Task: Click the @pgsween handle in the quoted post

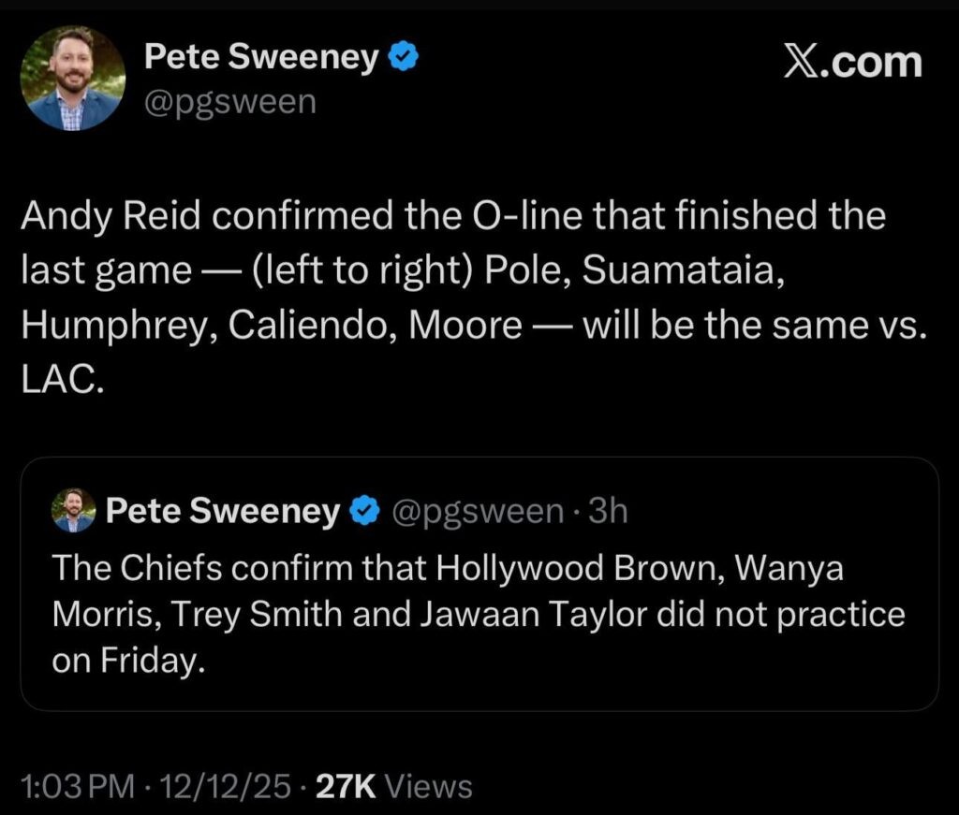Action: [476, 511]
